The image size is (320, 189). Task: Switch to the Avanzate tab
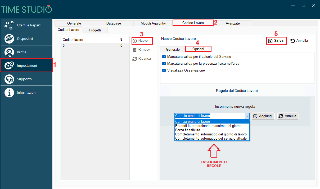[233, 23]
